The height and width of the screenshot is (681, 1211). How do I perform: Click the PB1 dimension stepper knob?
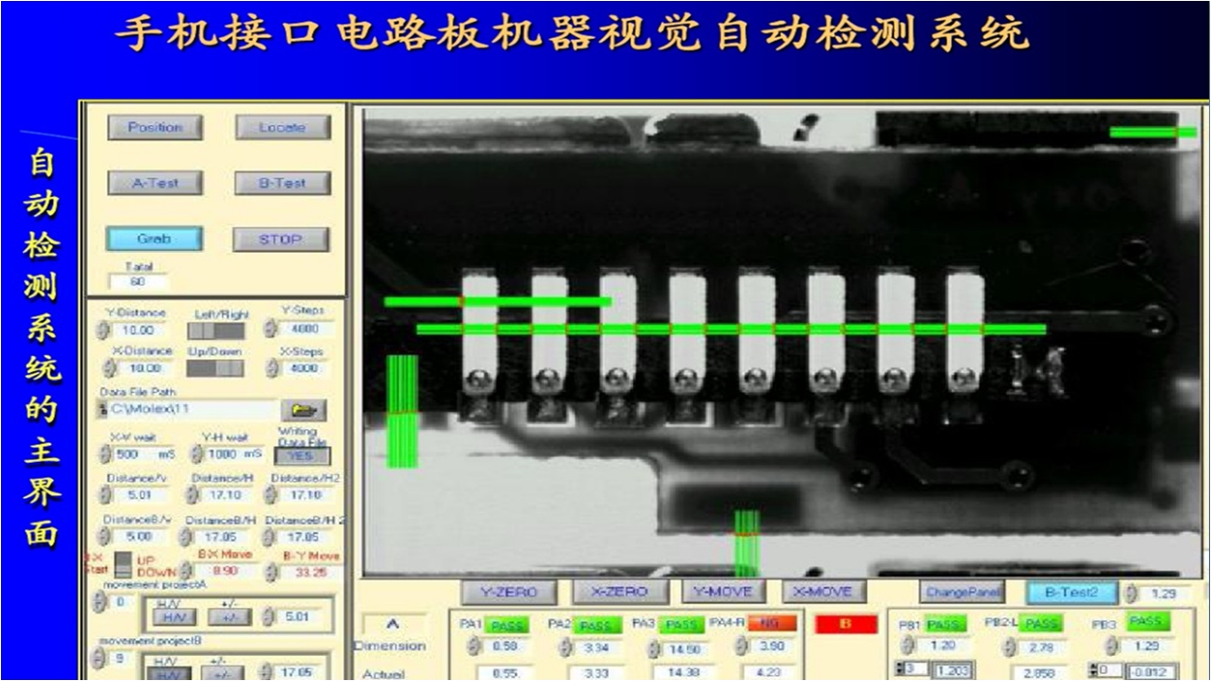point(907,646)
